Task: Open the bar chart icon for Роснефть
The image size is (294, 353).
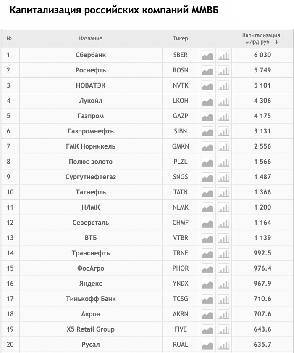Action: (x=223, y=70)
